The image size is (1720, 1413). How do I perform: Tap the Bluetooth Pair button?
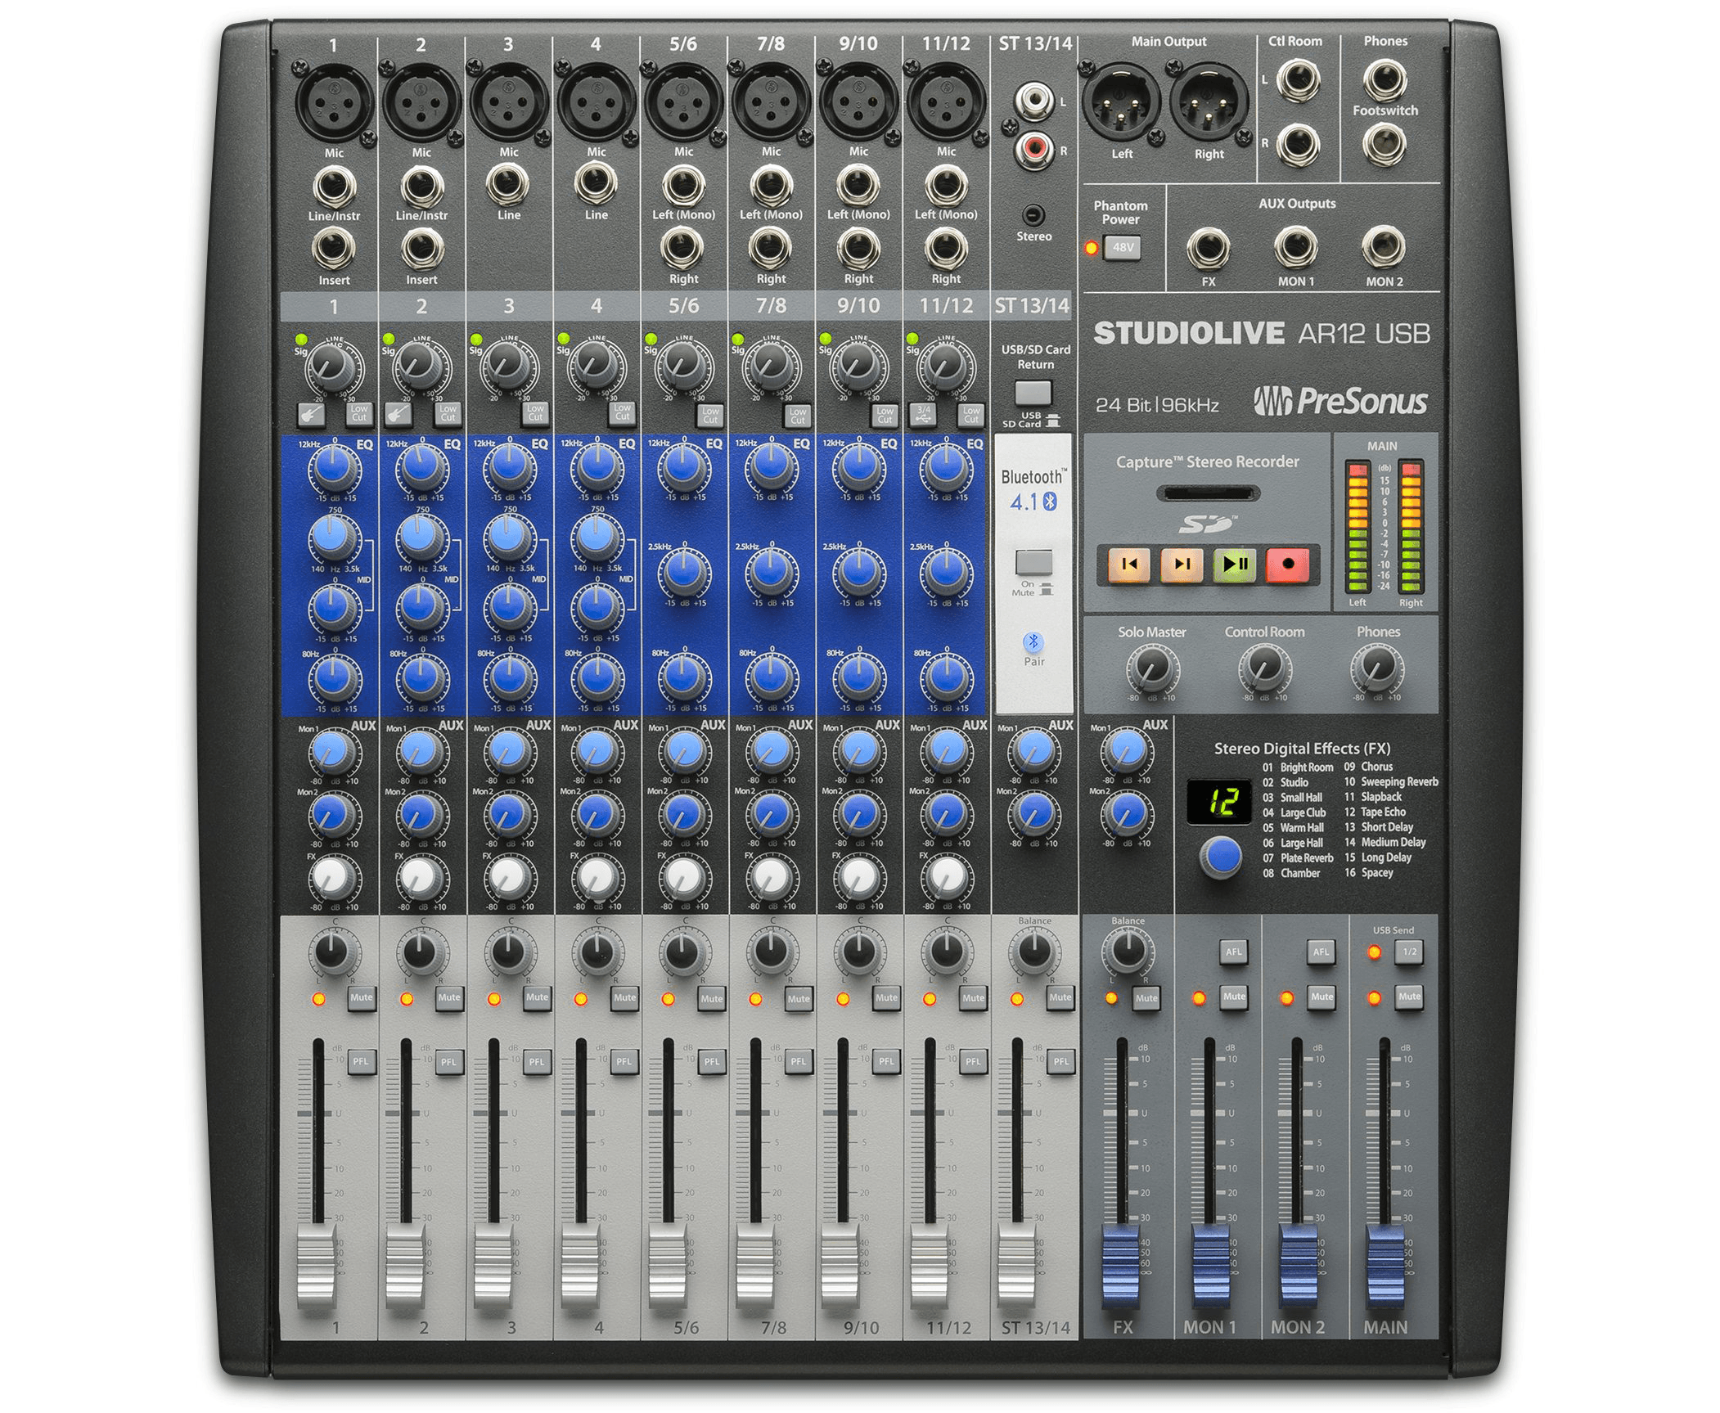pyautogui.click(x=1033, y=642)
